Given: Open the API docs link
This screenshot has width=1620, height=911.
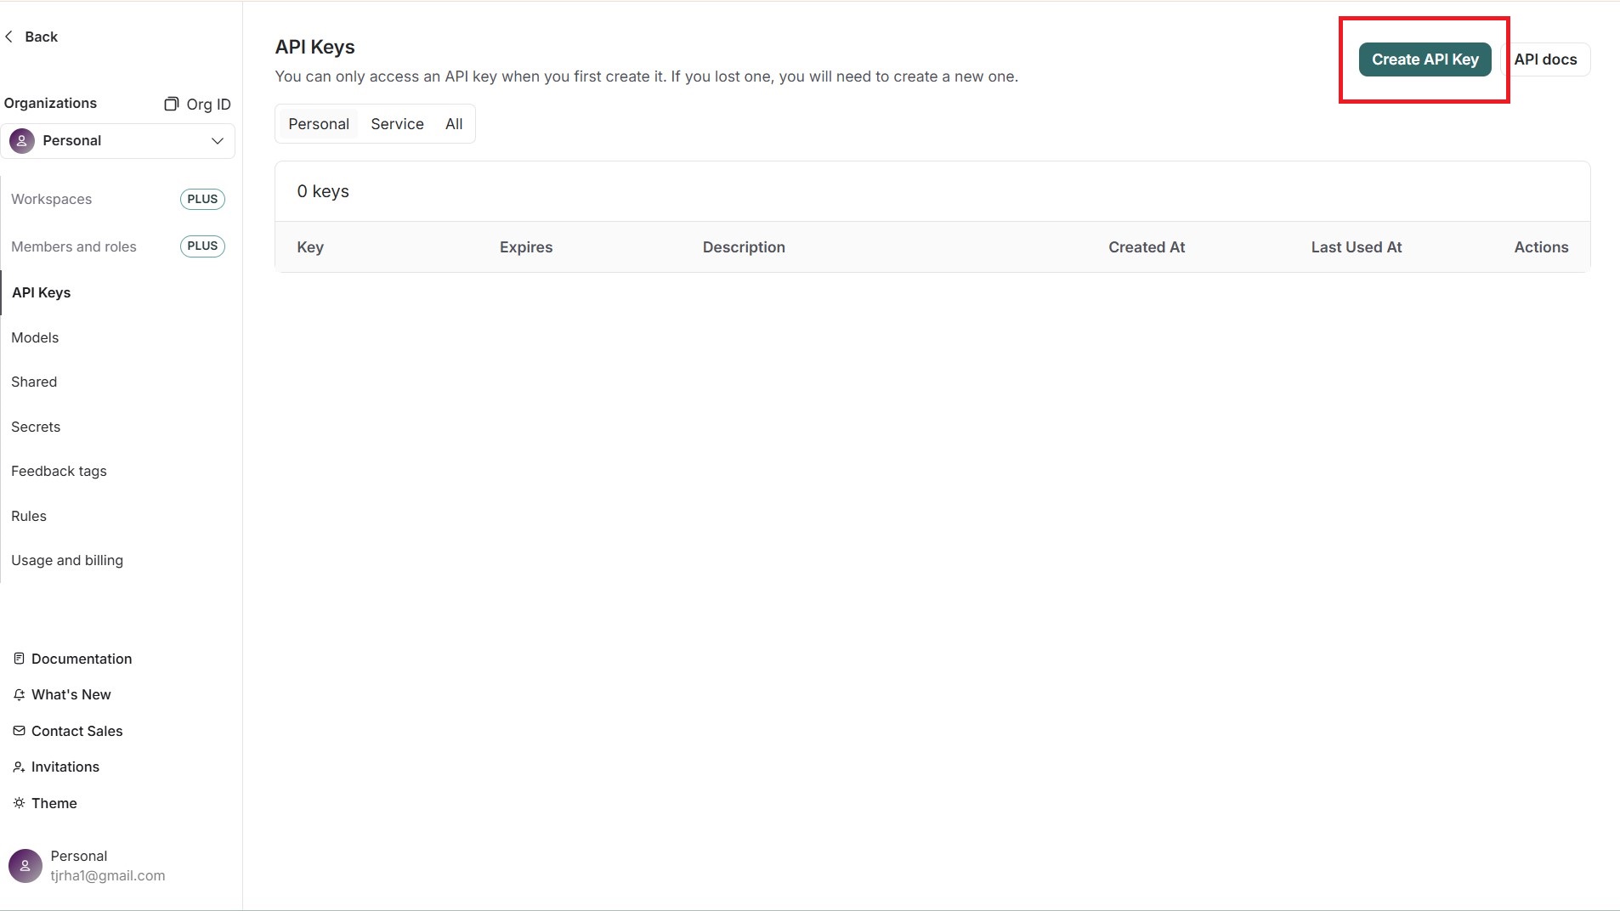Looking at the screenshot, I should pyautogui.click(x=1544, y=59).
